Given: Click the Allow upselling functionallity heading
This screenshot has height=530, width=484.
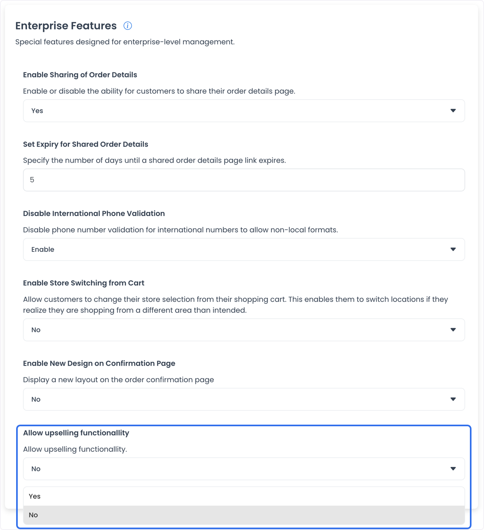Looking at the screenshot, I should (76, 433).
